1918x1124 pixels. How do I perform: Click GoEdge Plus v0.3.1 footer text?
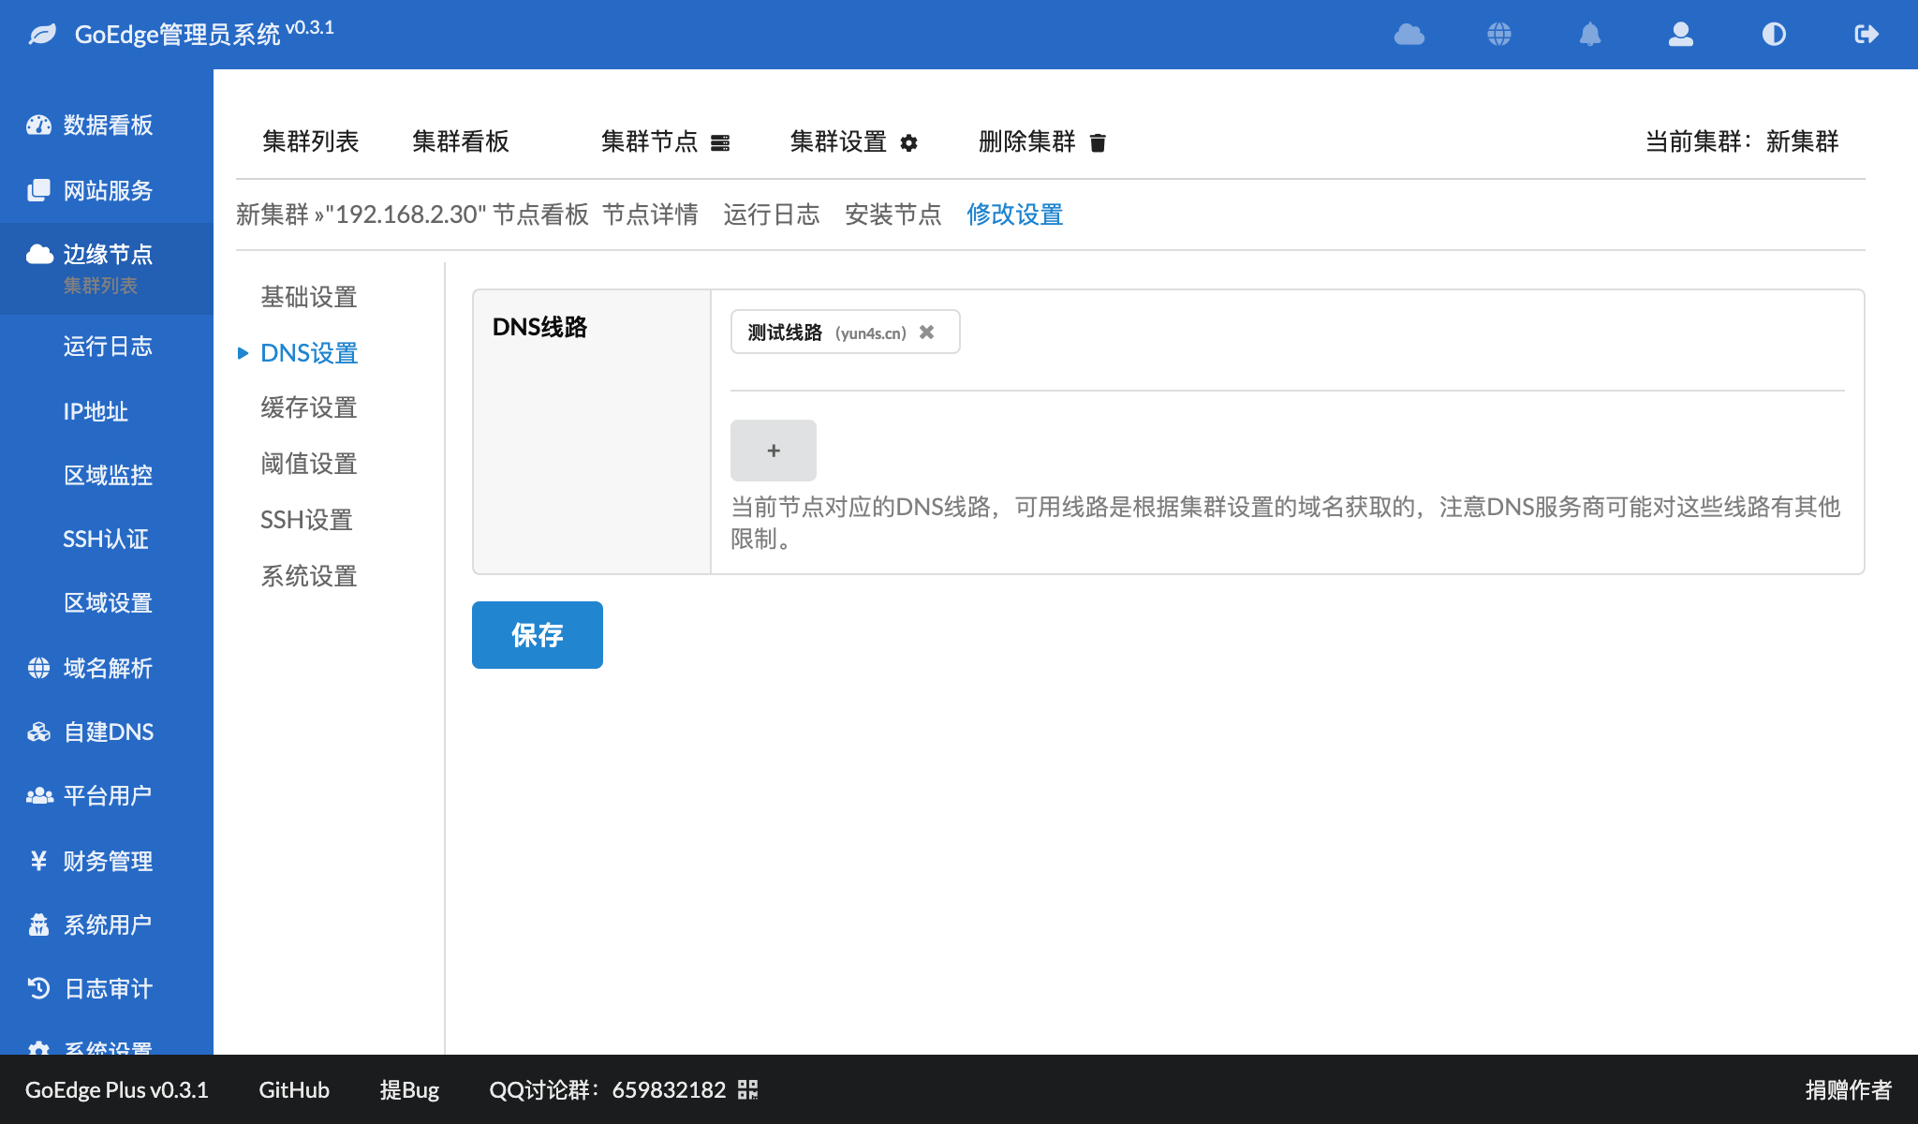(x=117, y=1089)
